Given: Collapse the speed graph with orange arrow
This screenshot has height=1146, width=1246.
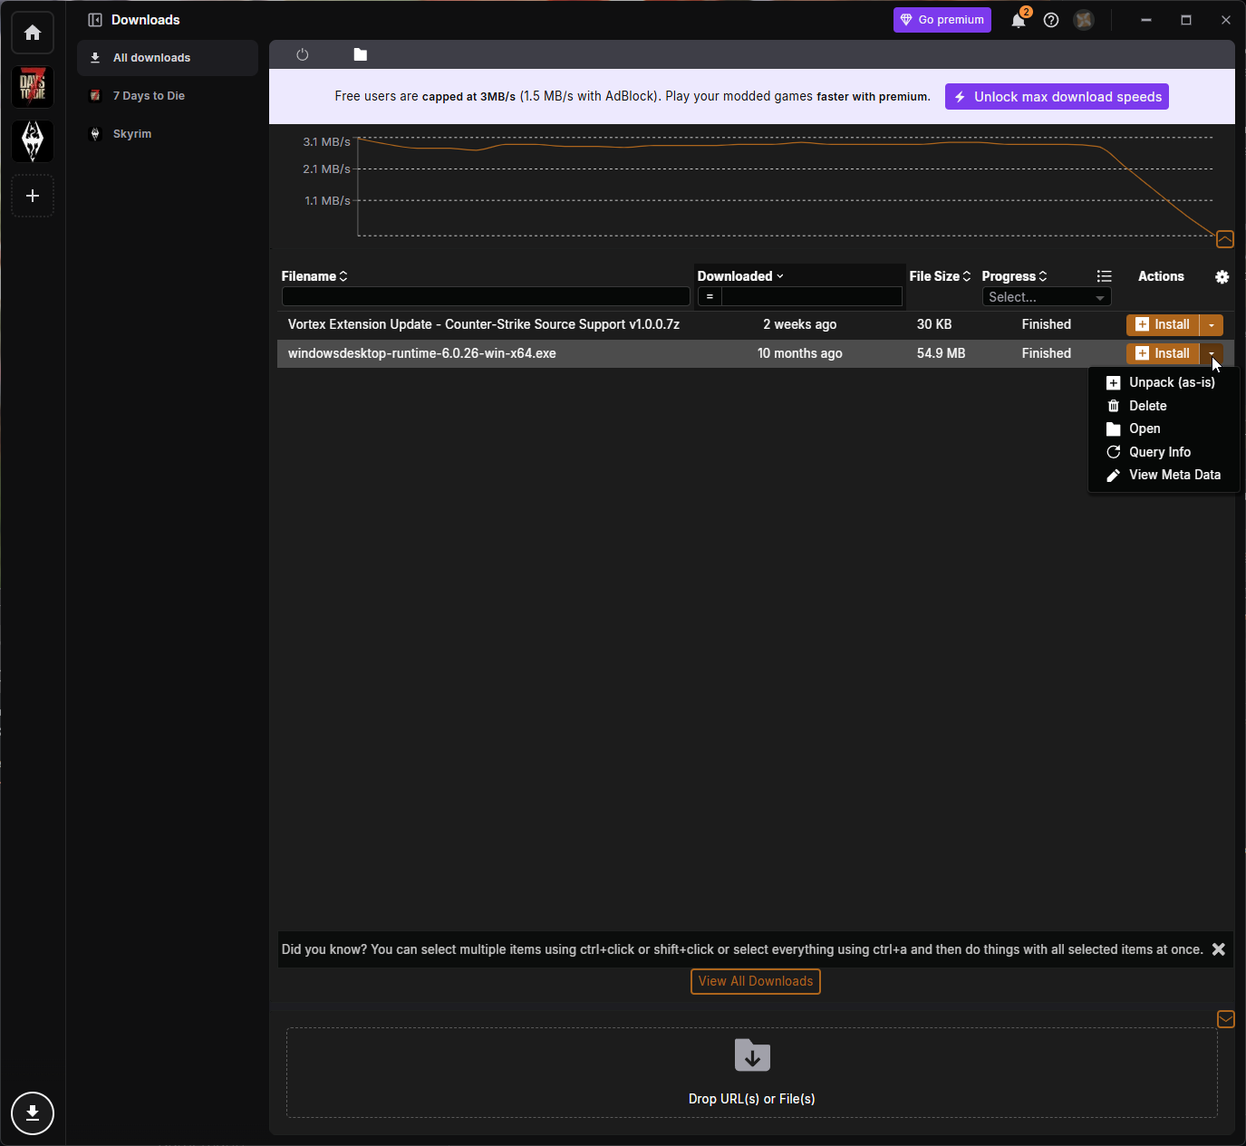Looking at the screenshot, I should tap(1225, 239).
